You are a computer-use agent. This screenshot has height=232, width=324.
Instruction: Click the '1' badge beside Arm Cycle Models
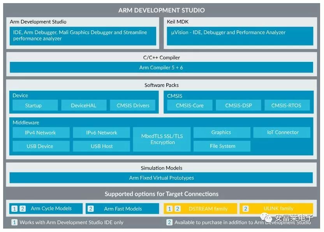coord(14,209)
